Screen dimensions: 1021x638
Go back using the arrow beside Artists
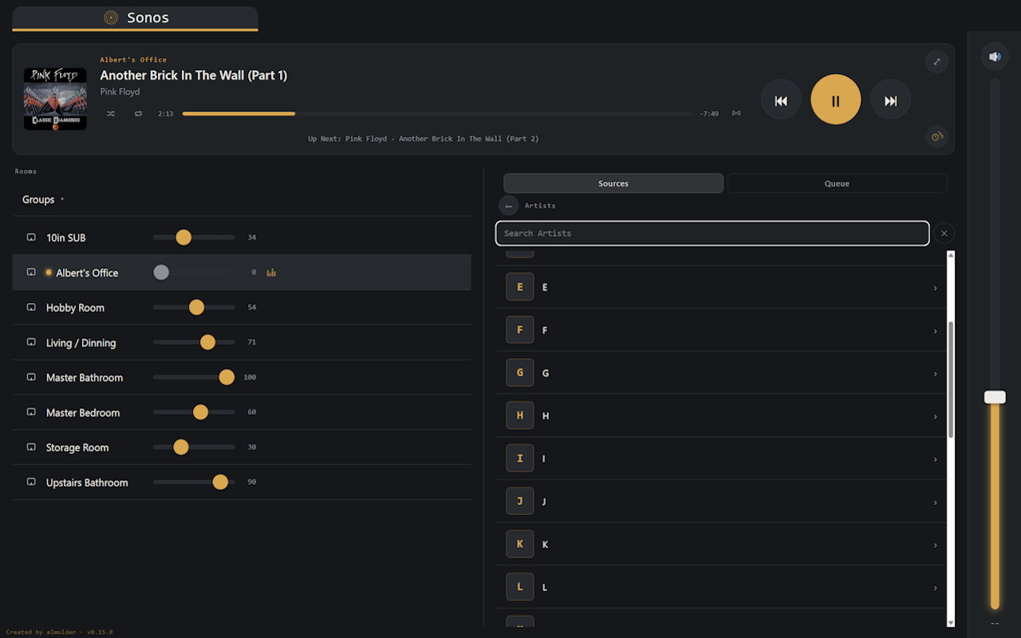coord(509,206)
